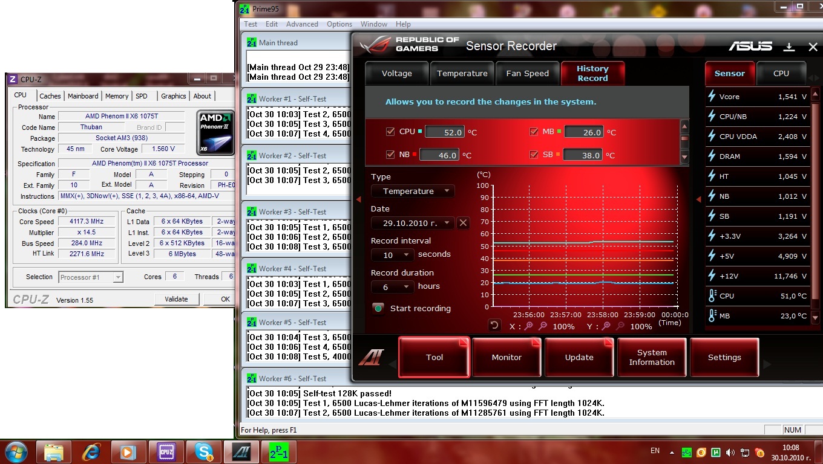Open Windows Explorer from the taskbar
The height and width of the screenshot is (464, 823).
click(x=54, y=452)
